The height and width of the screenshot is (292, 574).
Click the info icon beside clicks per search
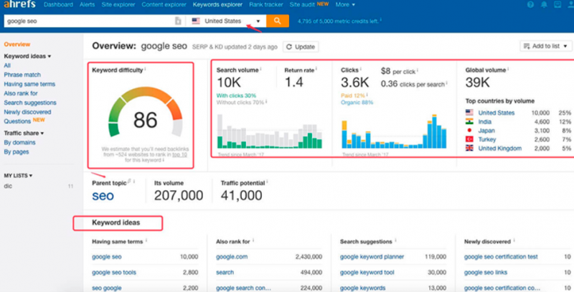click(446, 83)
